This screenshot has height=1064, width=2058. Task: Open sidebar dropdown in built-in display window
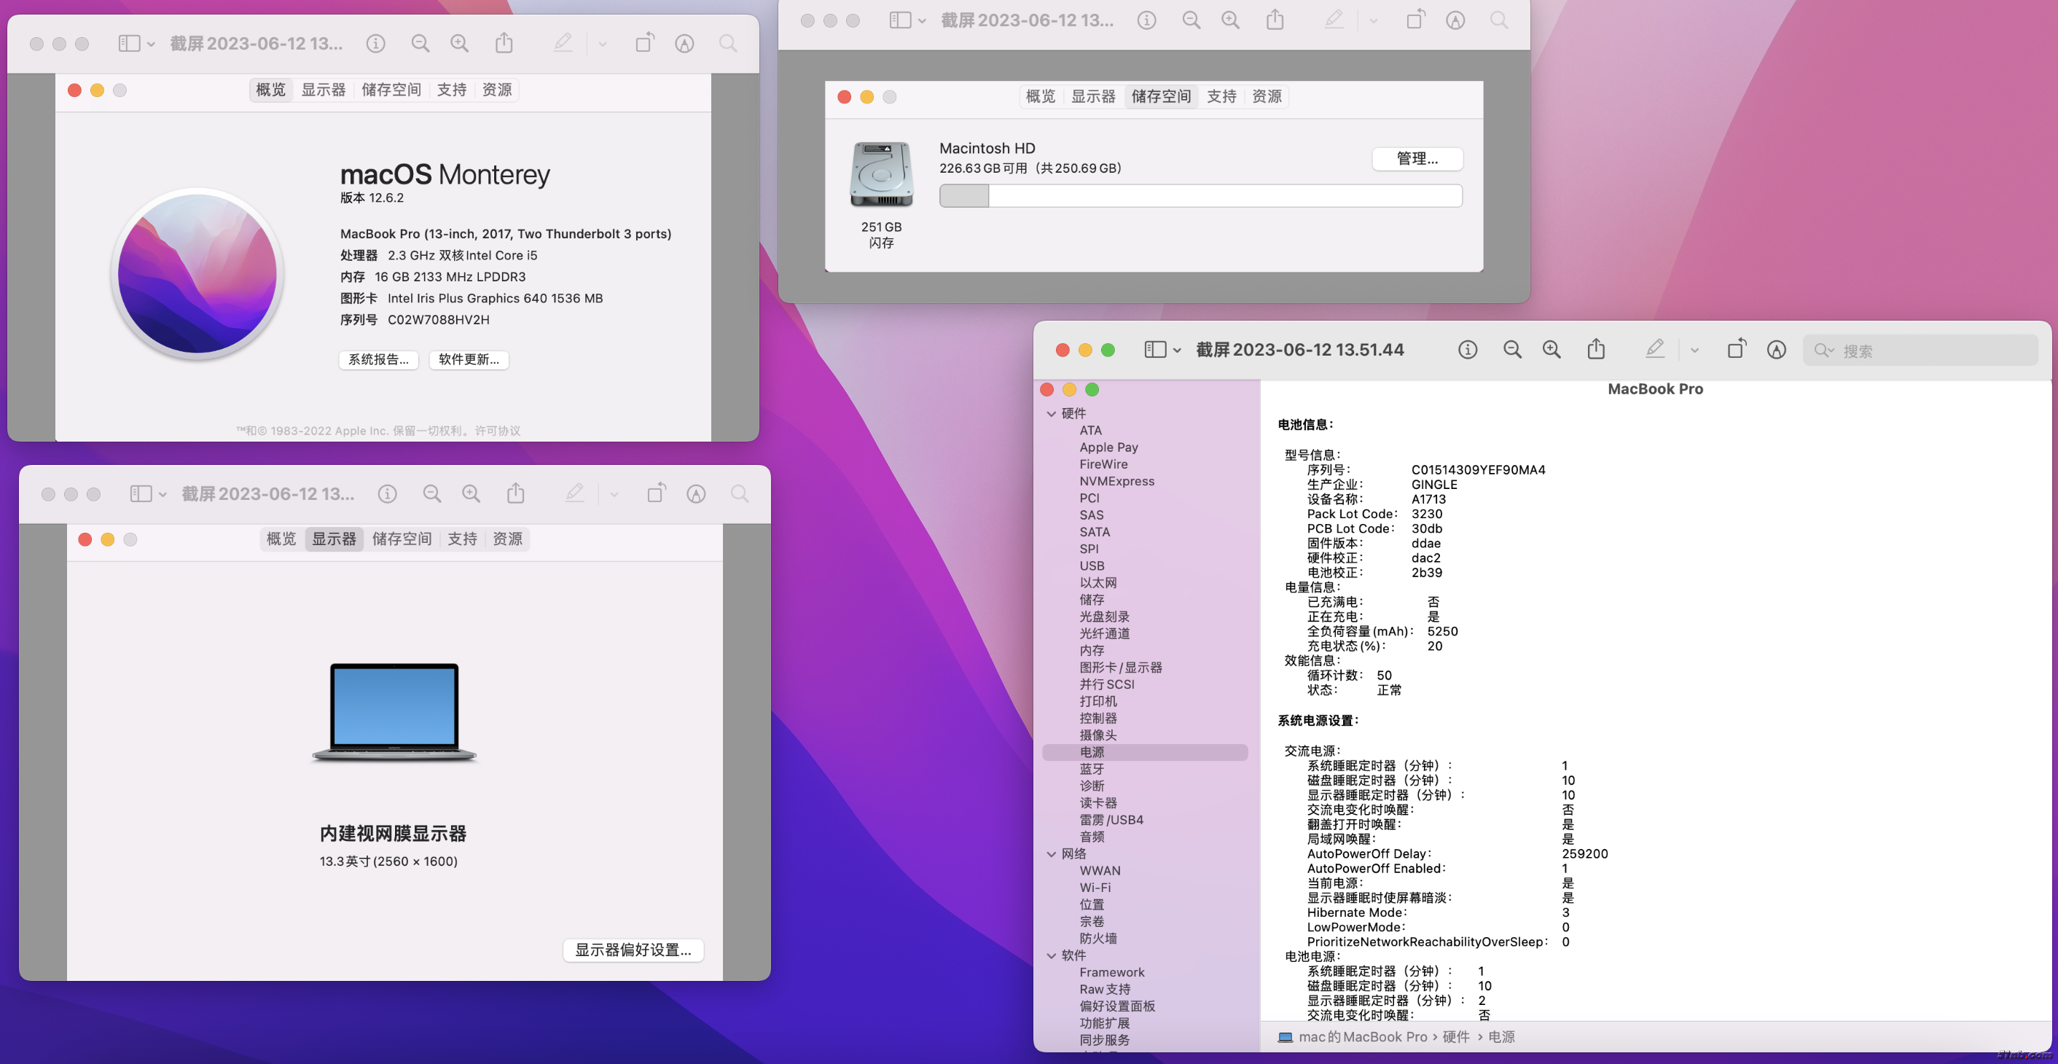149,493
